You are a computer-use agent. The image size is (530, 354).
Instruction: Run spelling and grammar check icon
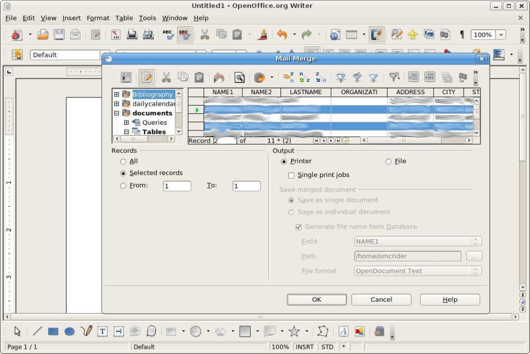coord(168,35)
